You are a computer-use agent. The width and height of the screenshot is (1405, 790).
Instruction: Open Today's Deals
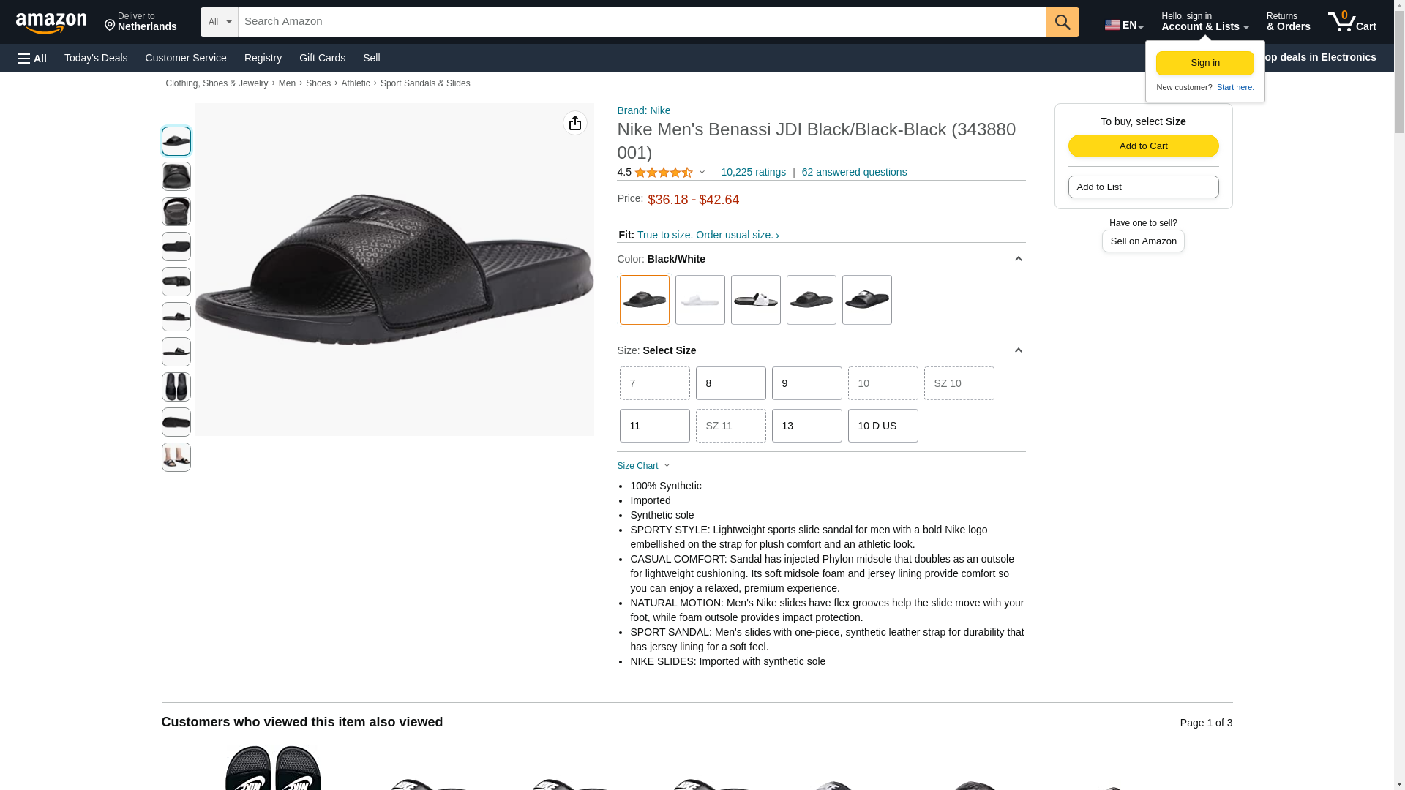click(96, 58)
